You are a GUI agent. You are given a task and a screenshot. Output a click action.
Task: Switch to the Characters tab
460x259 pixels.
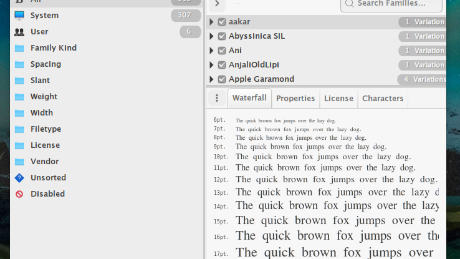tap(383, 99)
